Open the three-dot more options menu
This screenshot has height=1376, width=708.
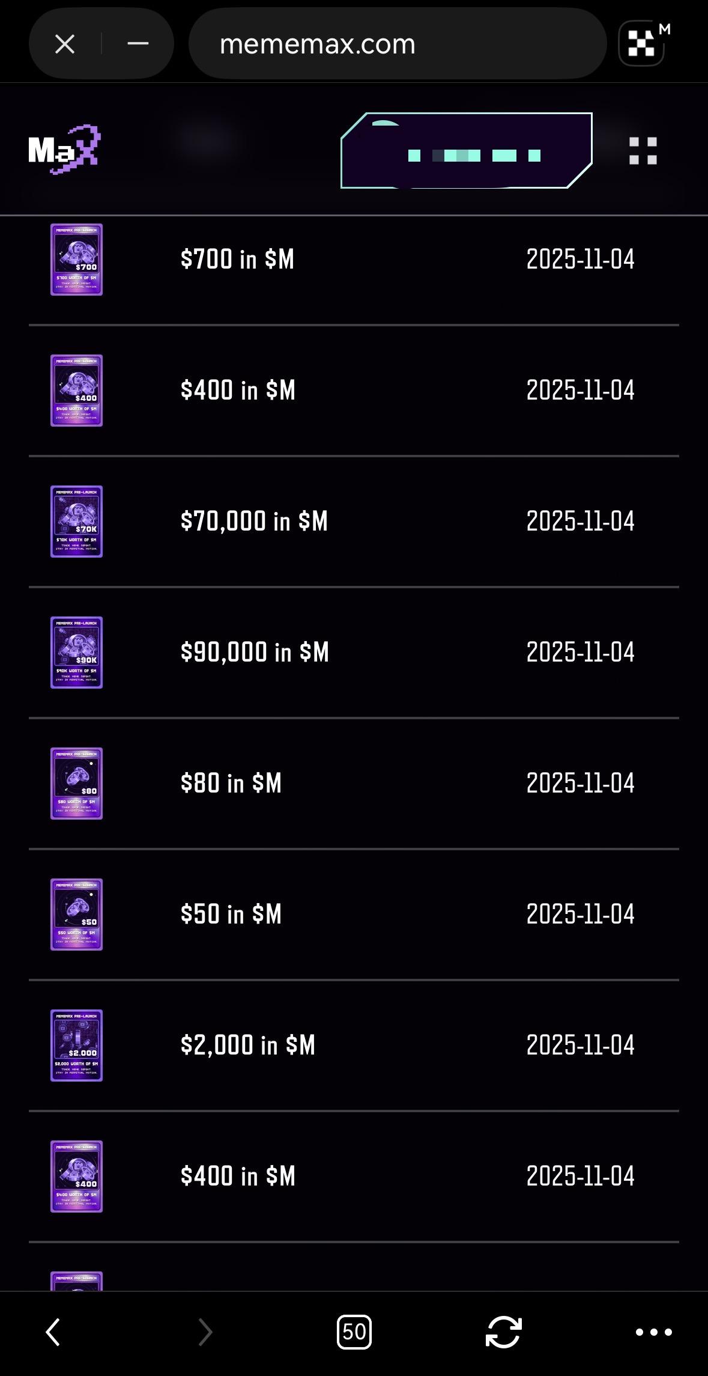(x=653, y=1332)
